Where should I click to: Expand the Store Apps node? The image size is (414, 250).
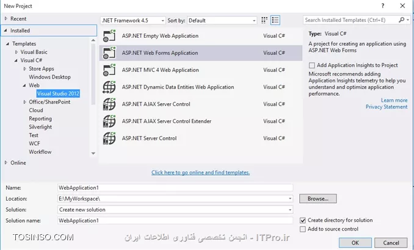[25, 68]
